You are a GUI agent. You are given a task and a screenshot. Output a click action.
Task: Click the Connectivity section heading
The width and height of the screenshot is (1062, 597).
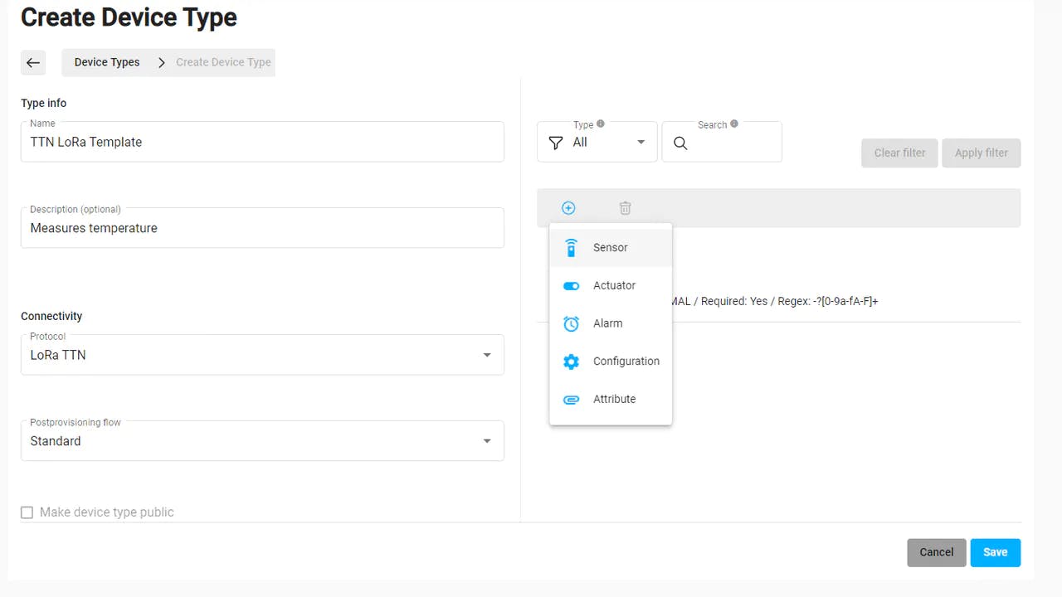51,316
